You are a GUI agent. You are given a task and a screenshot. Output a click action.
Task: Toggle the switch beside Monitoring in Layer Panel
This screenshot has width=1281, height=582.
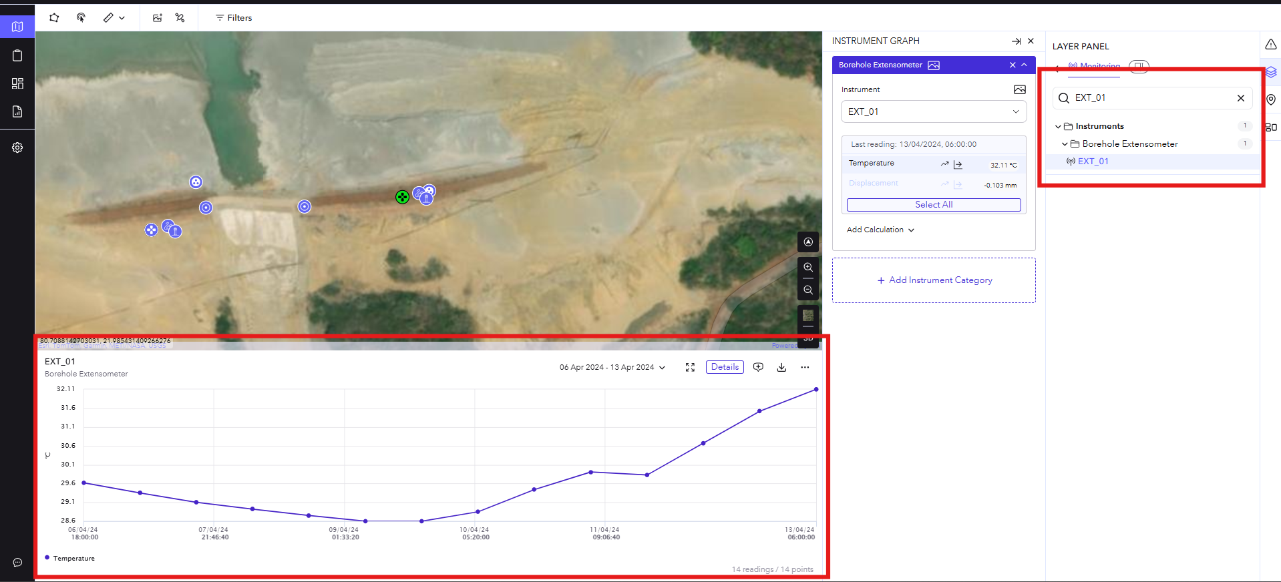pos(1139,66)
